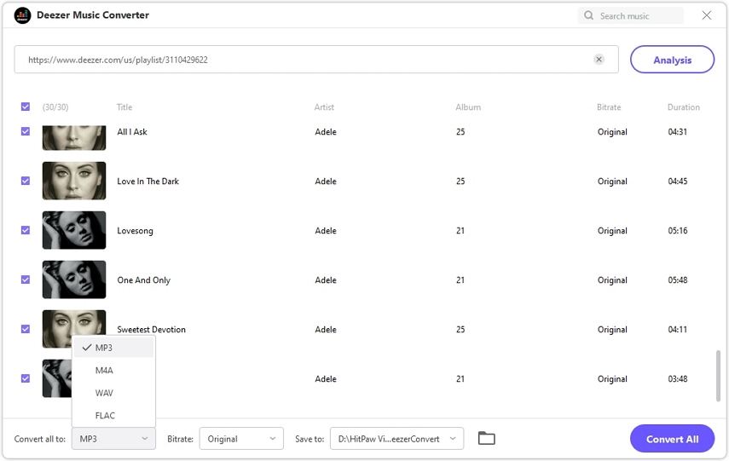Screen dimensions: 729x461
Task: Click the Convert All button
Action: click(x=672, y=439)
